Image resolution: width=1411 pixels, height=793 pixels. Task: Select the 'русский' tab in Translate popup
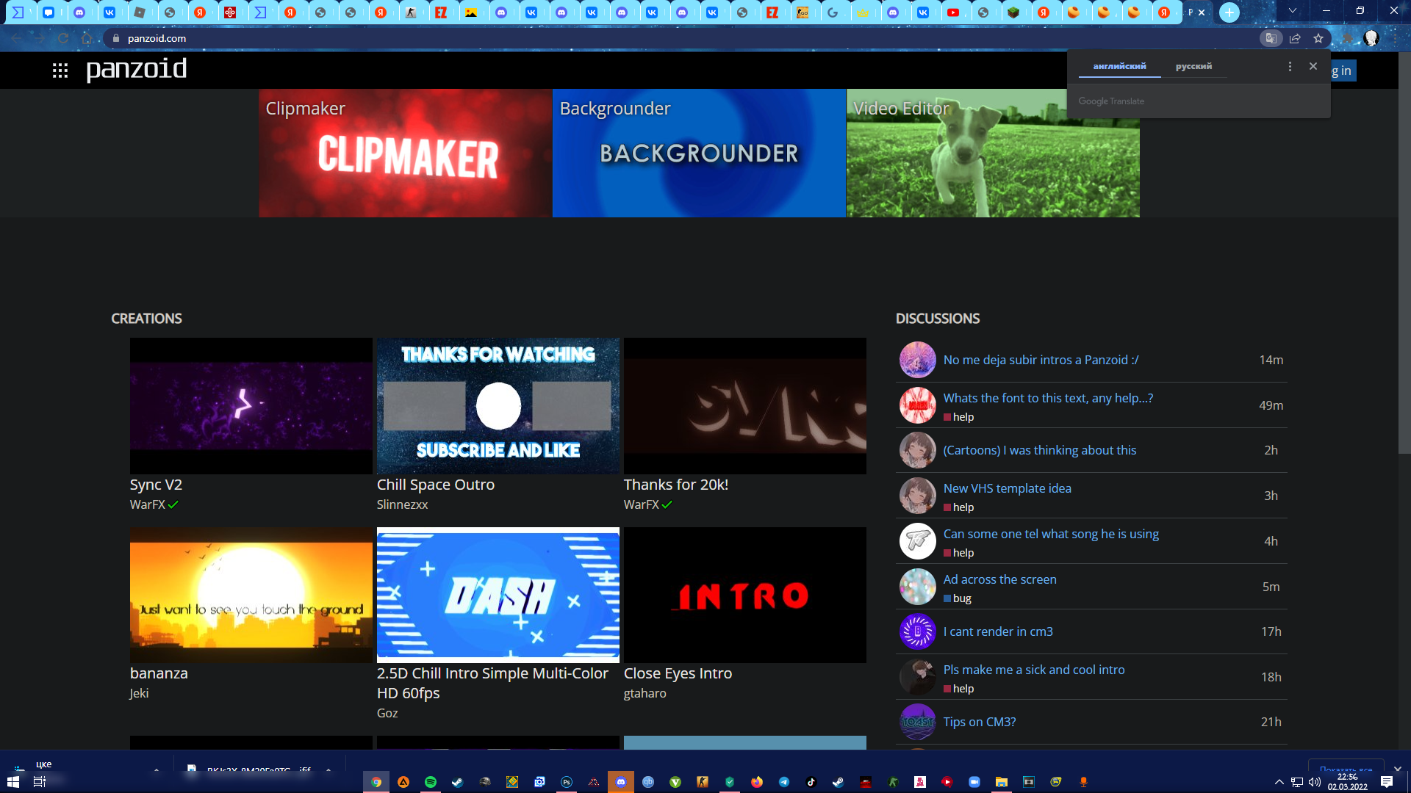(x=1193, y=66)
